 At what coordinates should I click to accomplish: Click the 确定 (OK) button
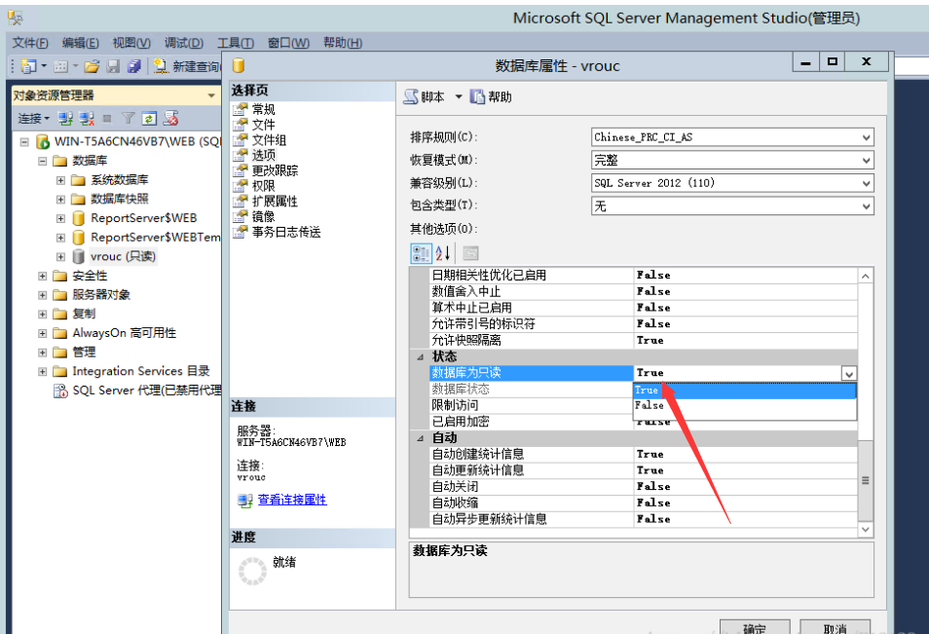[755, 627]
